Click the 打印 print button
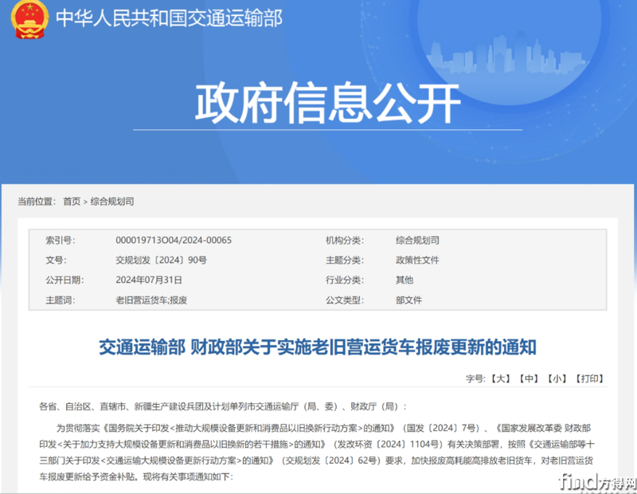The height and width of the screenshot is (494, 637). [x=589, y=379]
